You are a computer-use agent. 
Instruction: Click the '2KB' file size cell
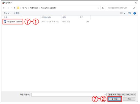(x=88, y=22)
